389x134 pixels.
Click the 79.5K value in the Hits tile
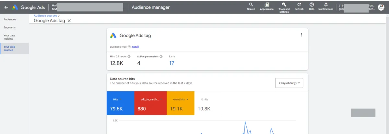[116, 109]
